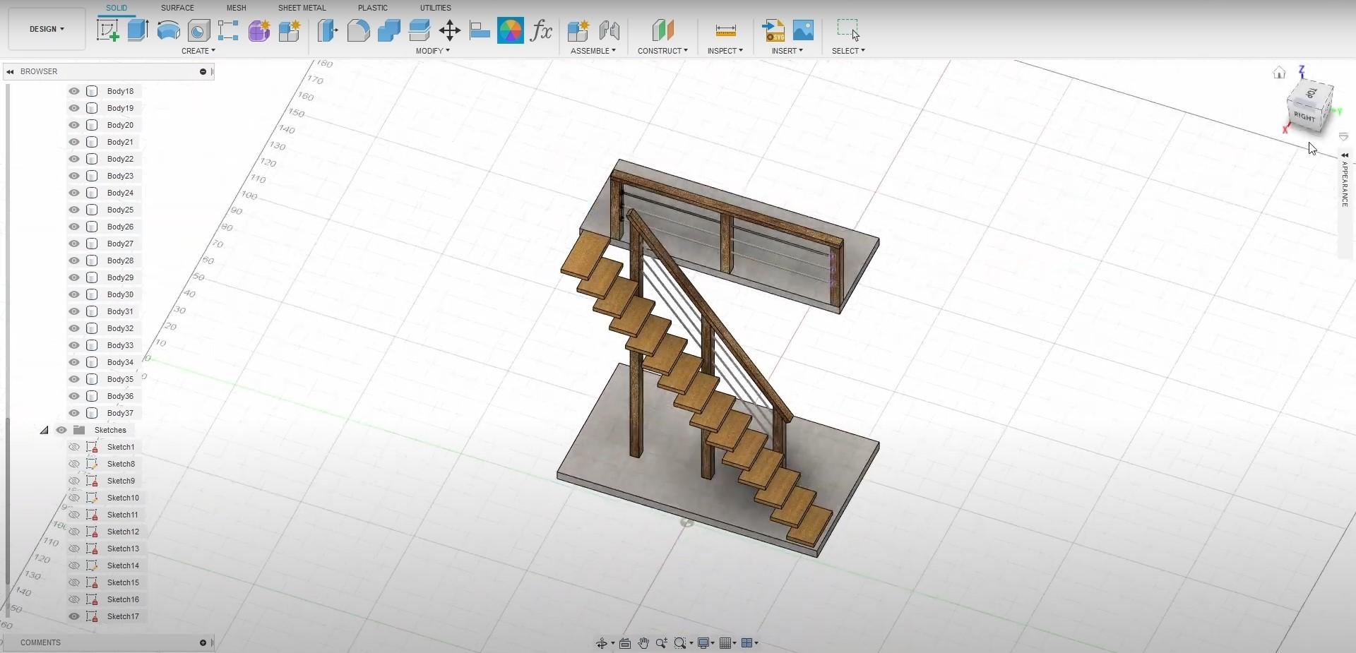Screen dimensions: 1356x653
Task: Toggle visibility of Body22
Action: pos(74,159)
